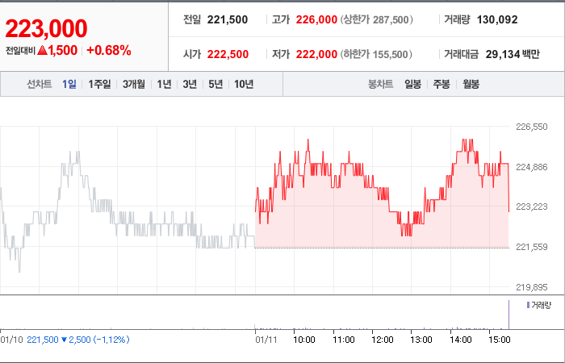Click the up-triangle change indicator 1,500
Image resolution: width=565 pixels, height=363 pixels.
click(57, 50)
